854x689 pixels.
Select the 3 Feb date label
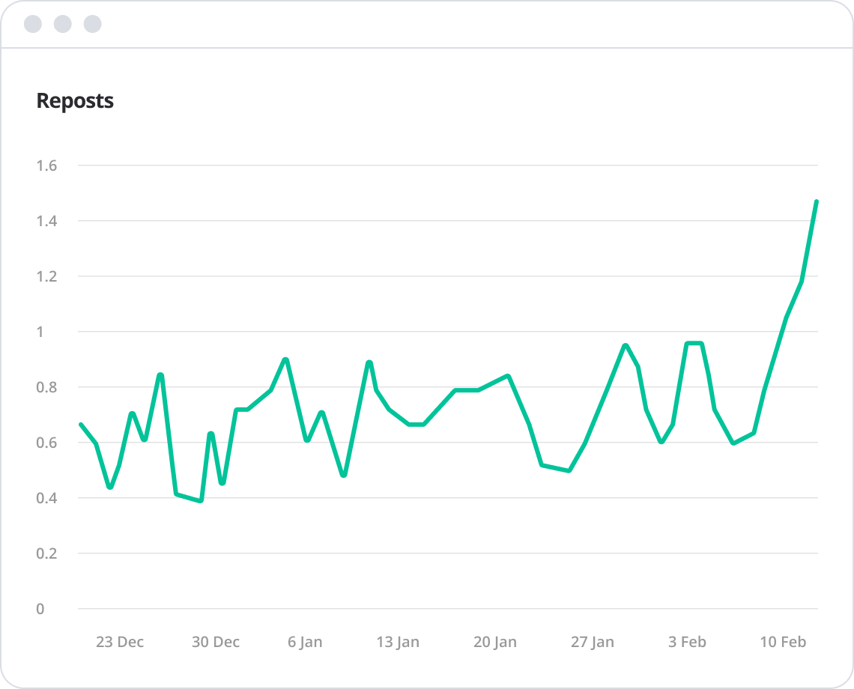pyautogui.click(x=688, y=642)
